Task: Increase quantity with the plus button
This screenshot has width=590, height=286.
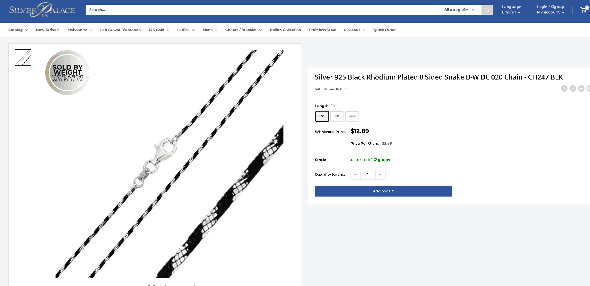Action: coord(380,174)
